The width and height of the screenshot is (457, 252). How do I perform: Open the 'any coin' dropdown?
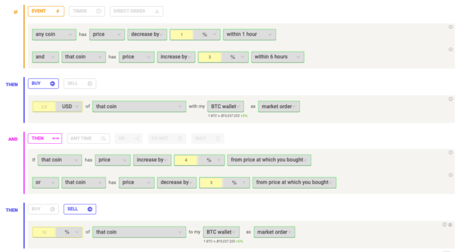(54, 34)
